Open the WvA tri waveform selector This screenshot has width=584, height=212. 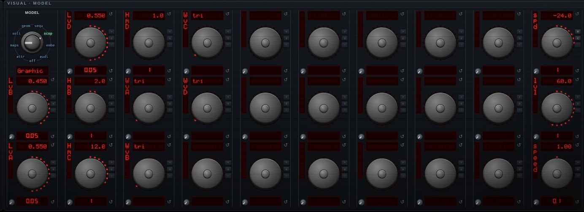149,81
